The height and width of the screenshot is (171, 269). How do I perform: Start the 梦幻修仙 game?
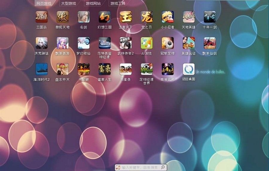click(84, 43)
